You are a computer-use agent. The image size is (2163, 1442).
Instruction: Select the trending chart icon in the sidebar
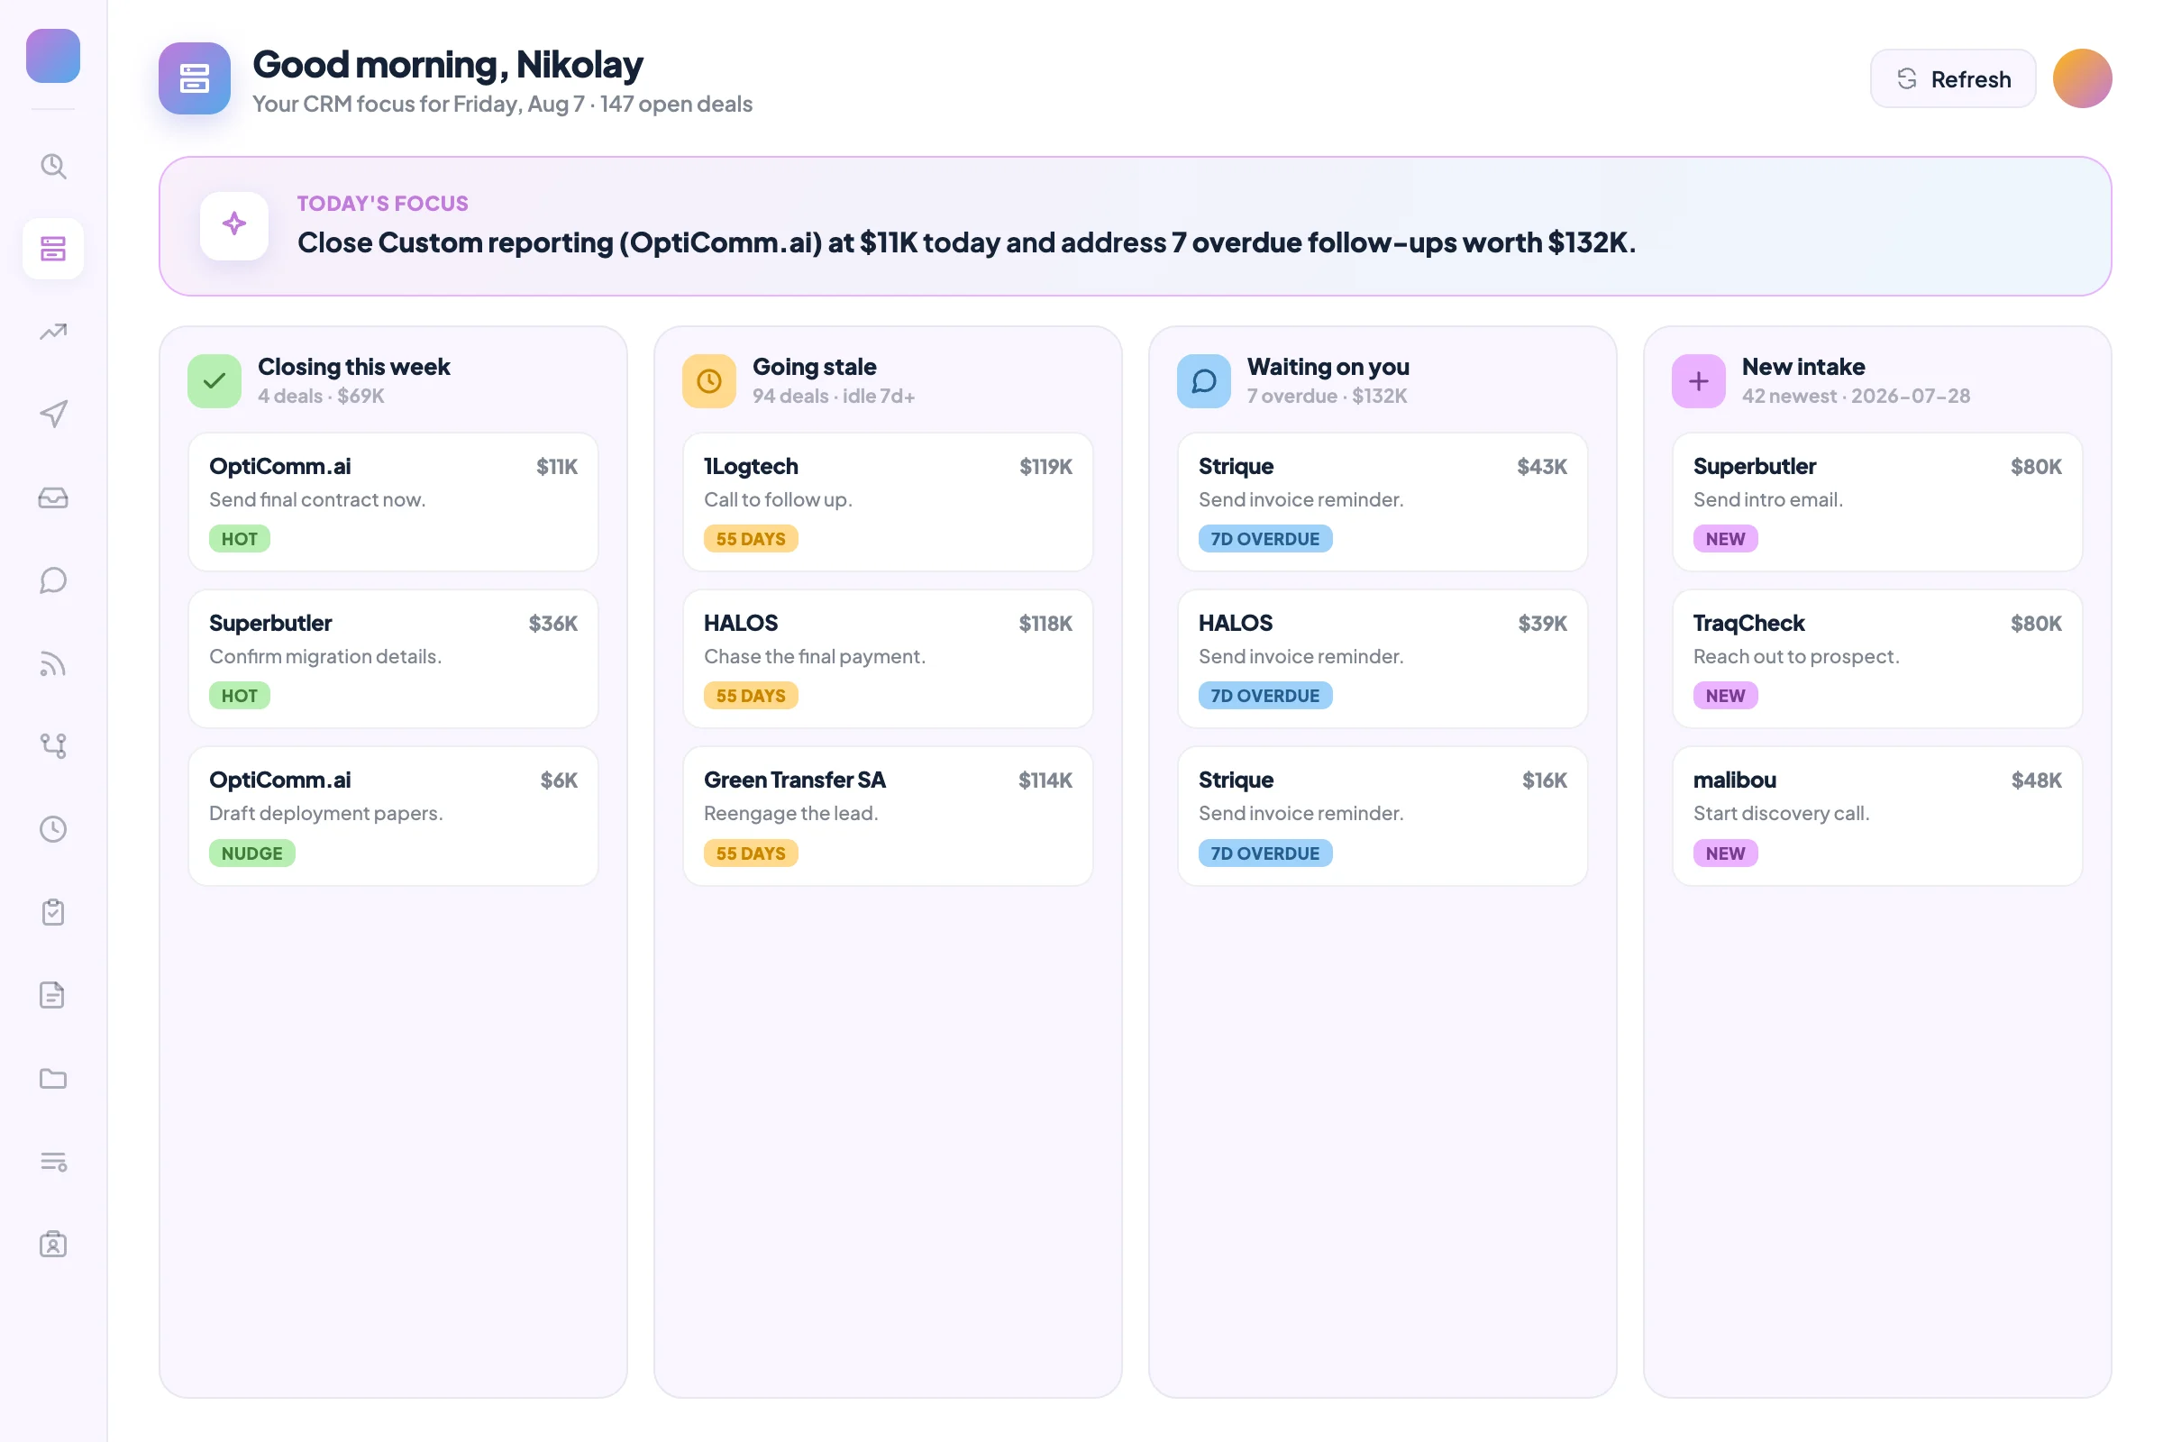click(x=53, y=332)
